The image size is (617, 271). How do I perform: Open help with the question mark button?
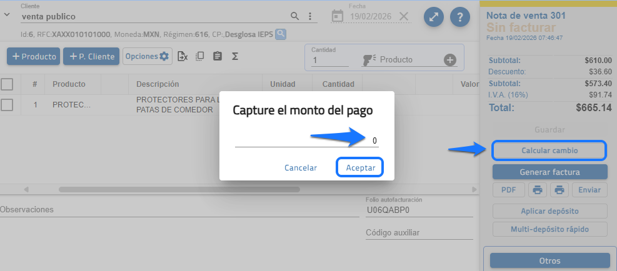460,17
